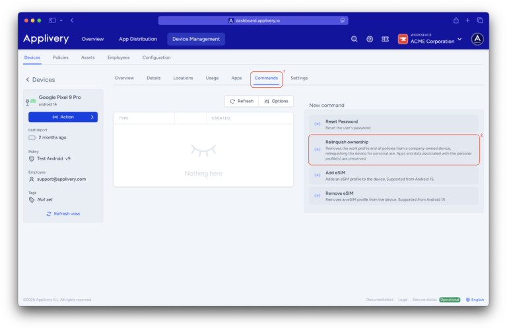
Task: Open the user avatar profile menu
Action: pyautogui.click(x=477, y=39)
